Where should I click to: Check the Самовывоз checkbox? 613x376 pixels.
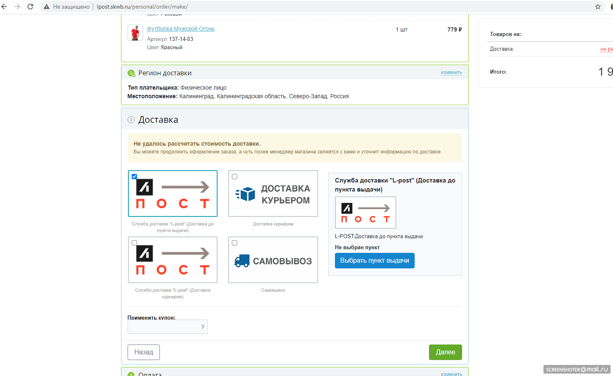click(x=235, y=243)
